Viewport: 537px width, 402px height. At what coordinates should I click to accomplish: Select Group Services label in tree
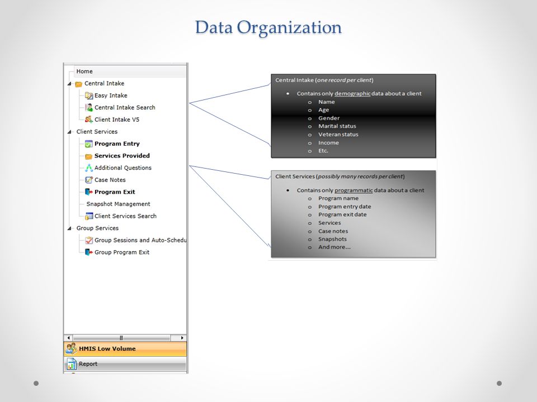(97, 228)
